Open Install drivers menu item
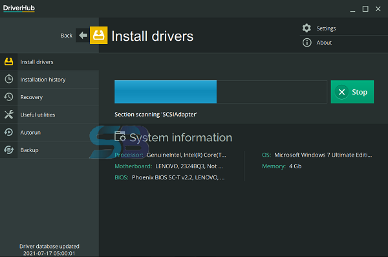 click(50, 61)
